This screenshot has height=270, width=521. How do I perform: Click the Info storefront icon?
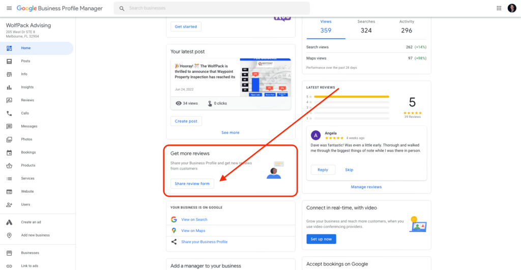point(9,74)
